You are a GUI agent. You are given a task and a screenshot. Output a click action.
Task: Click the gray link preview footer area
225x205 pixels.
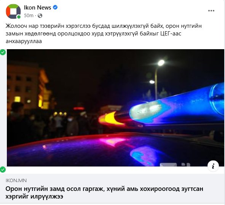point(113,189)
